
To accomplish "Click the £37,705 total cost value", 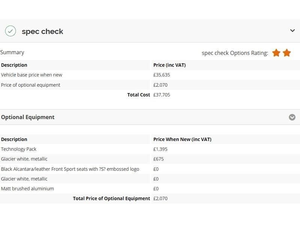I will (162, 95).
